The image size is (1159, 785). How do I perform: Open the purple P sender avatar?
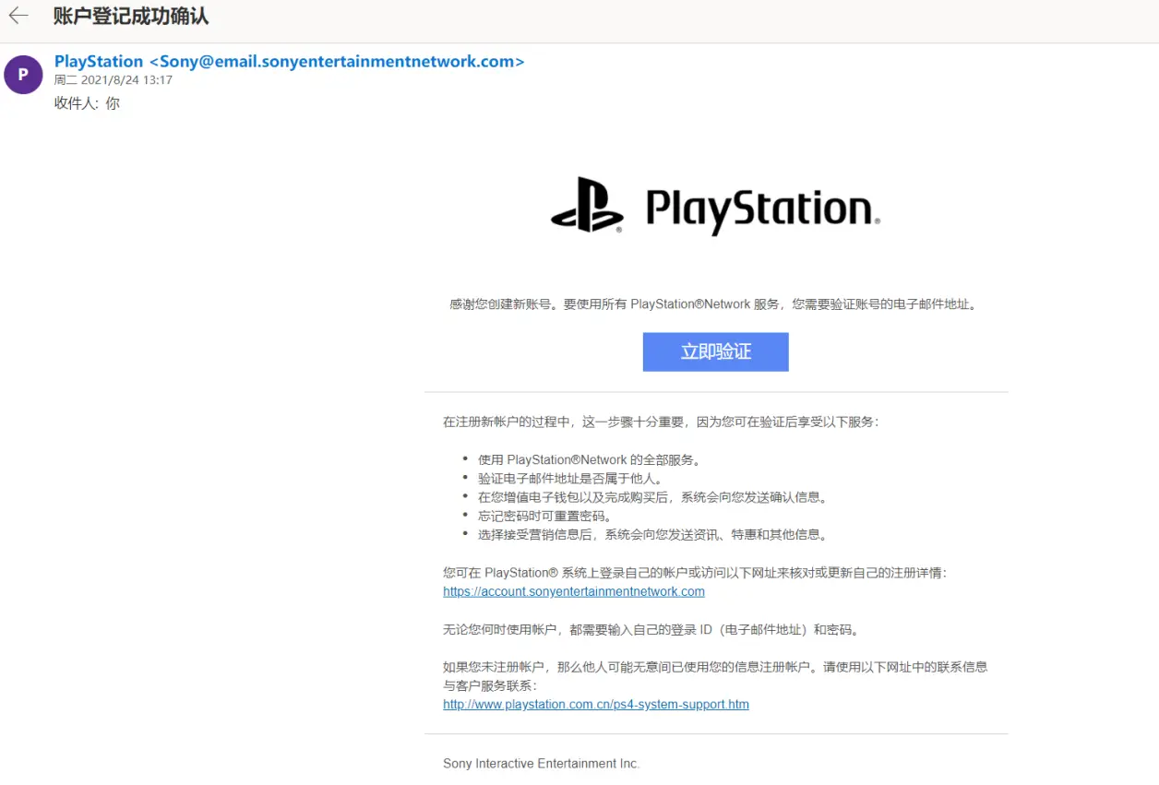click(23, 75)
